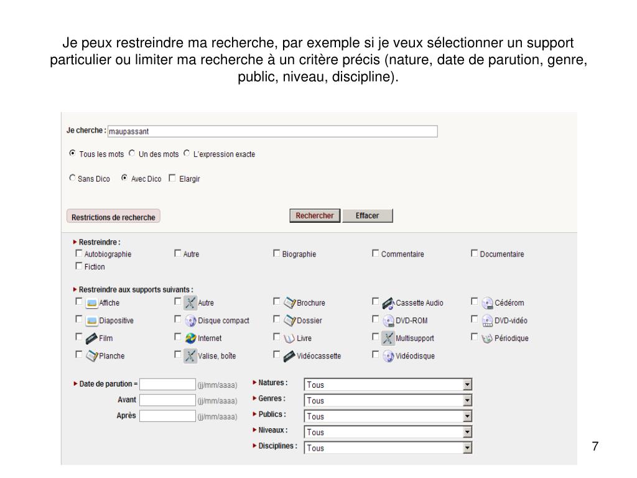Screen dimensions: 637x478
Task: Click the Date de parution arrow
Action: 75,383
